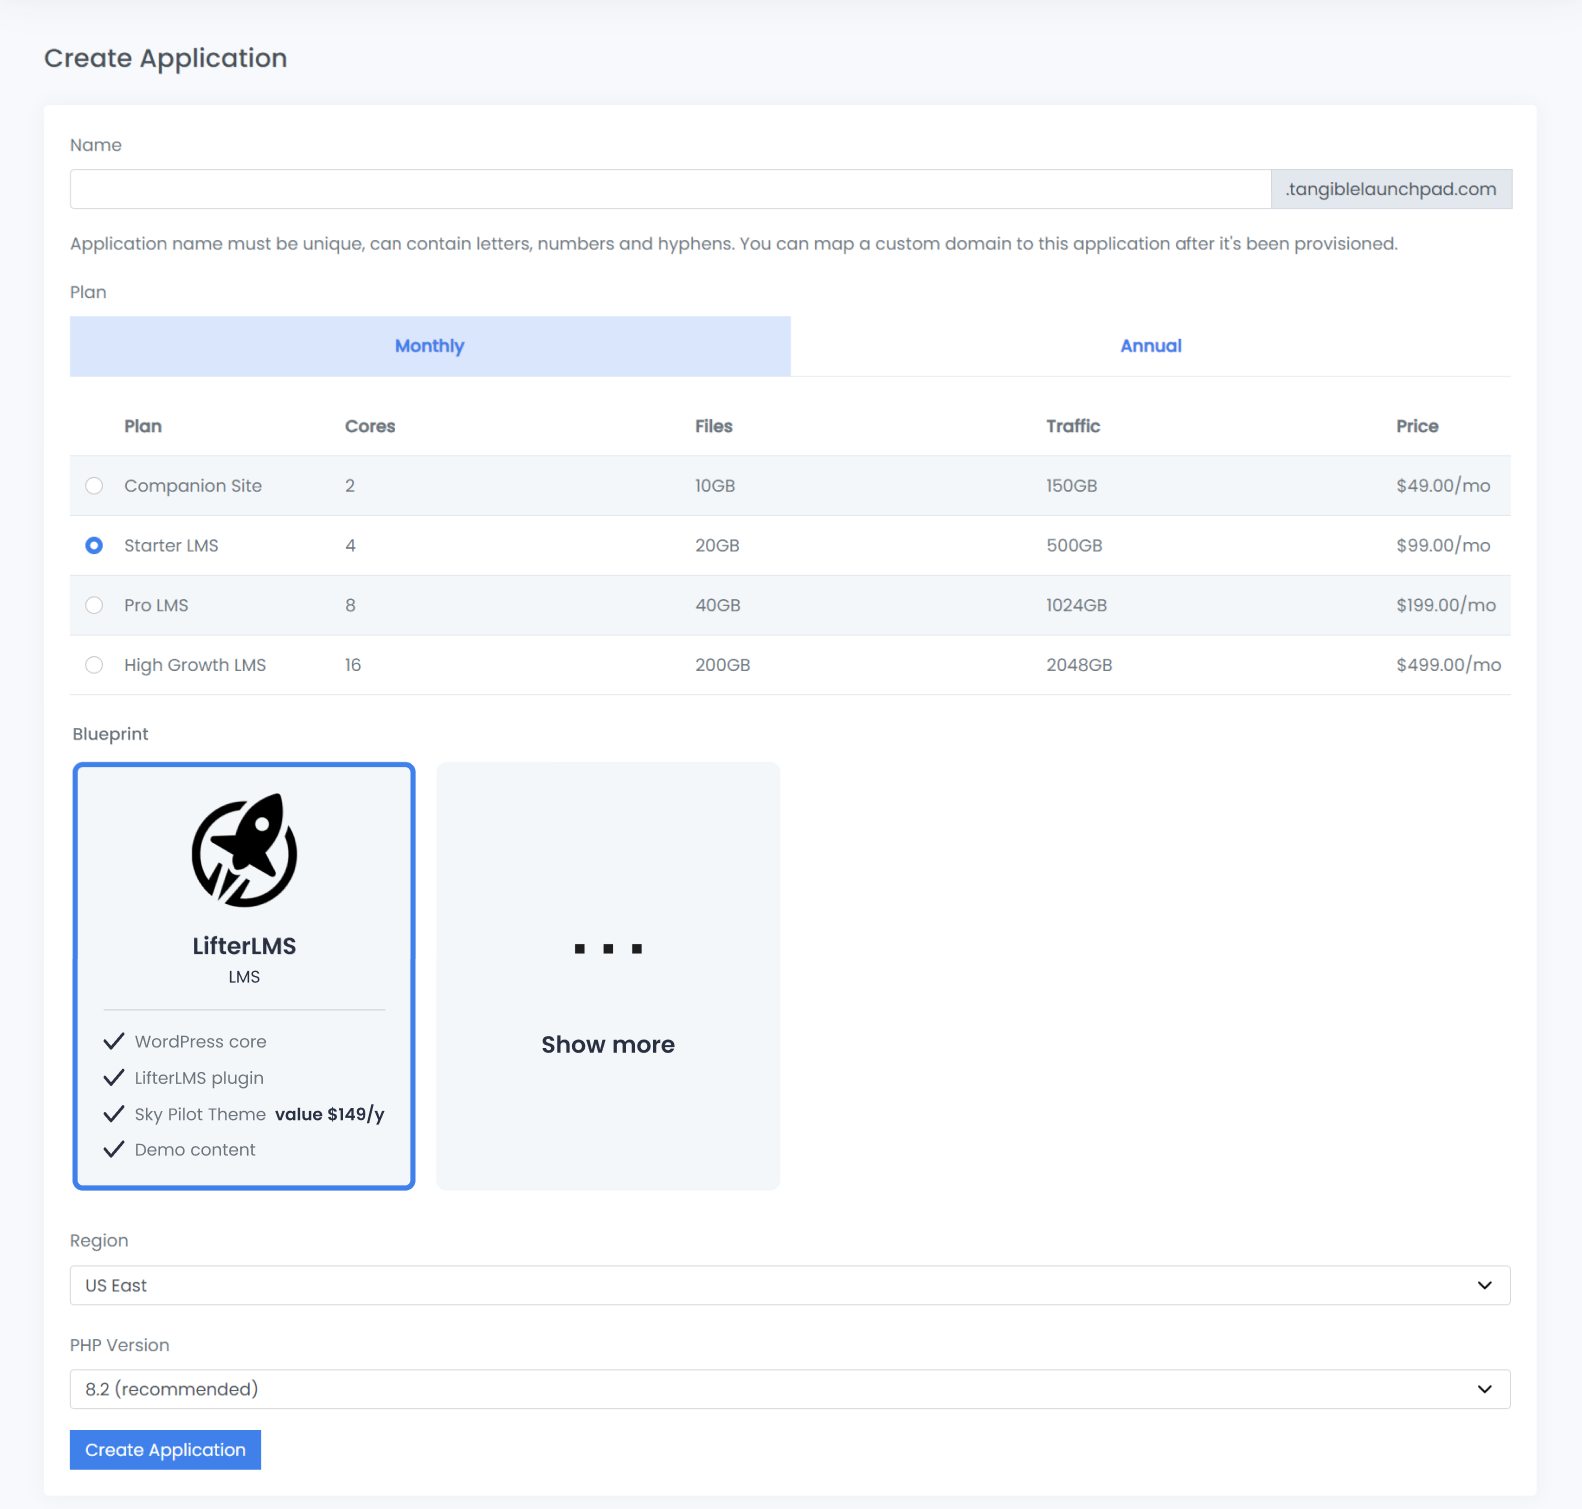The height and width of the screenshot is (1509, 1582).
Task: Select the Starter LMS radio button
Action: coord(94,545)
